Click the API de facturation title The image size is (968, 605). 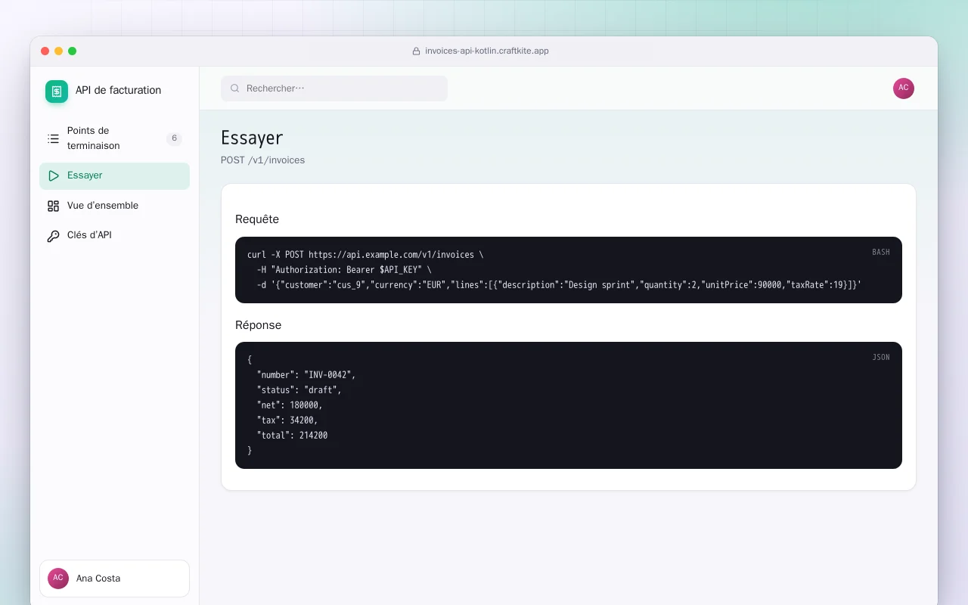118,90
